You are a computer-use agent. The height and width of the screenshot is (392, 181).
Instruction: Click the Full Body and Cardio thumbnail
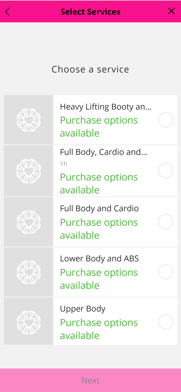coord(28,222)
